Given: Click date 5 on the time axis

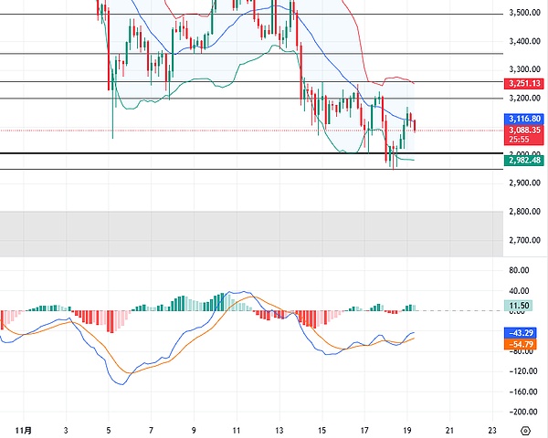Looking at the screenshot, I should [x=110, y=427].
